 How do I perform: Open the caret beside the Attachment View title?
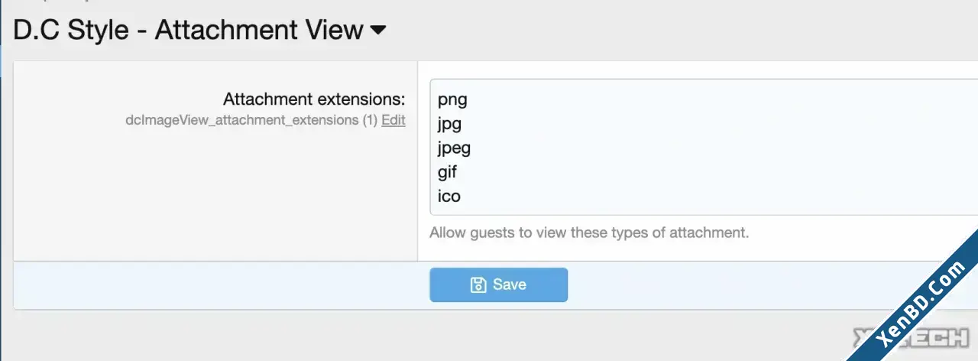[378, 31]
